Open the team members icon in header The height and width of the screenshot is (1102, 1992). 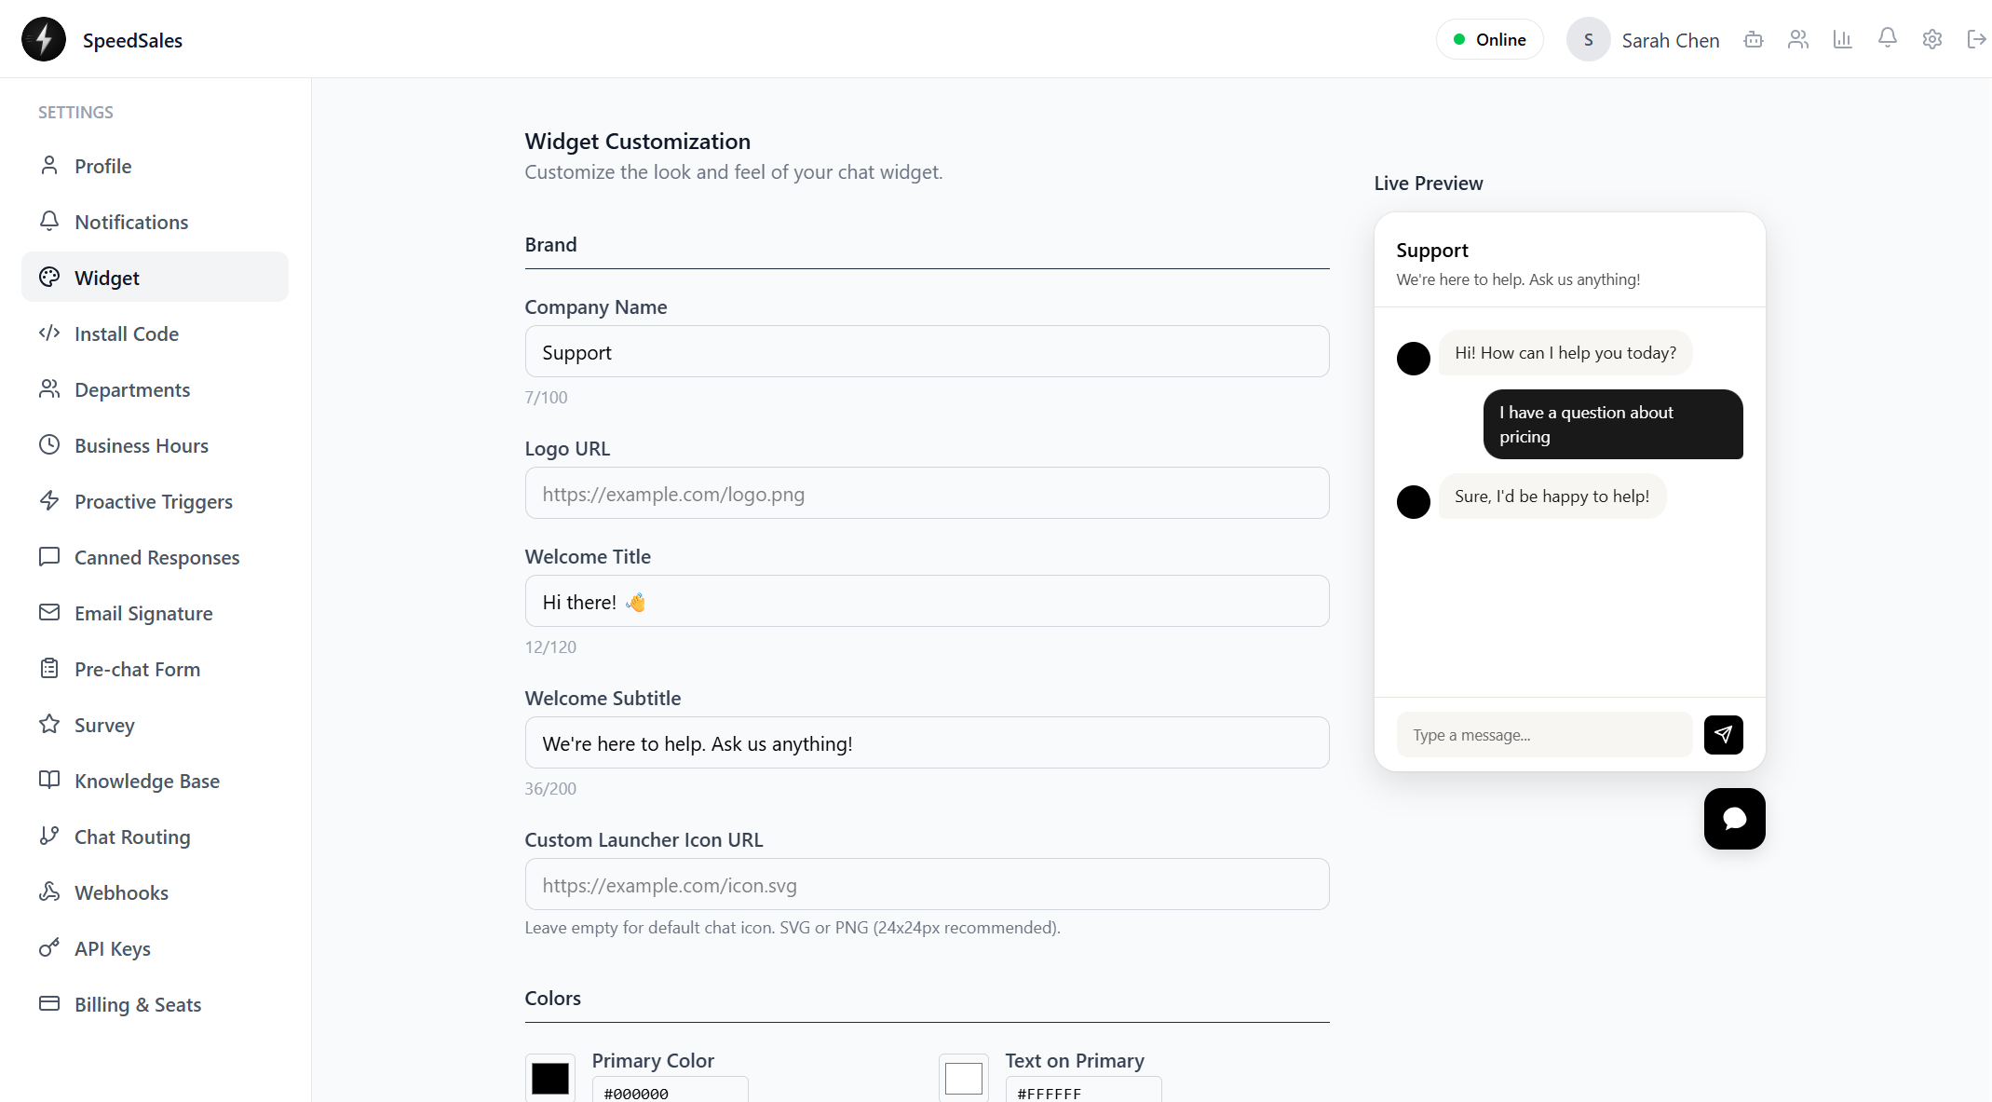point(1798,39)
